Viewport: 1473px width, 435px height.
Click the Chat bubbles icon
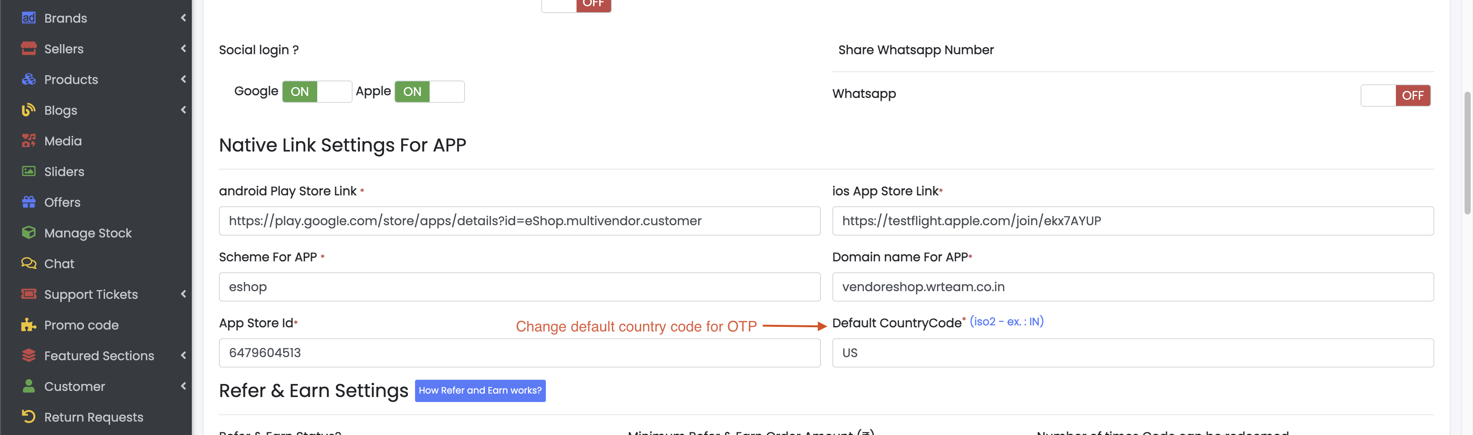pyautogui.click(x=28, y=264)
